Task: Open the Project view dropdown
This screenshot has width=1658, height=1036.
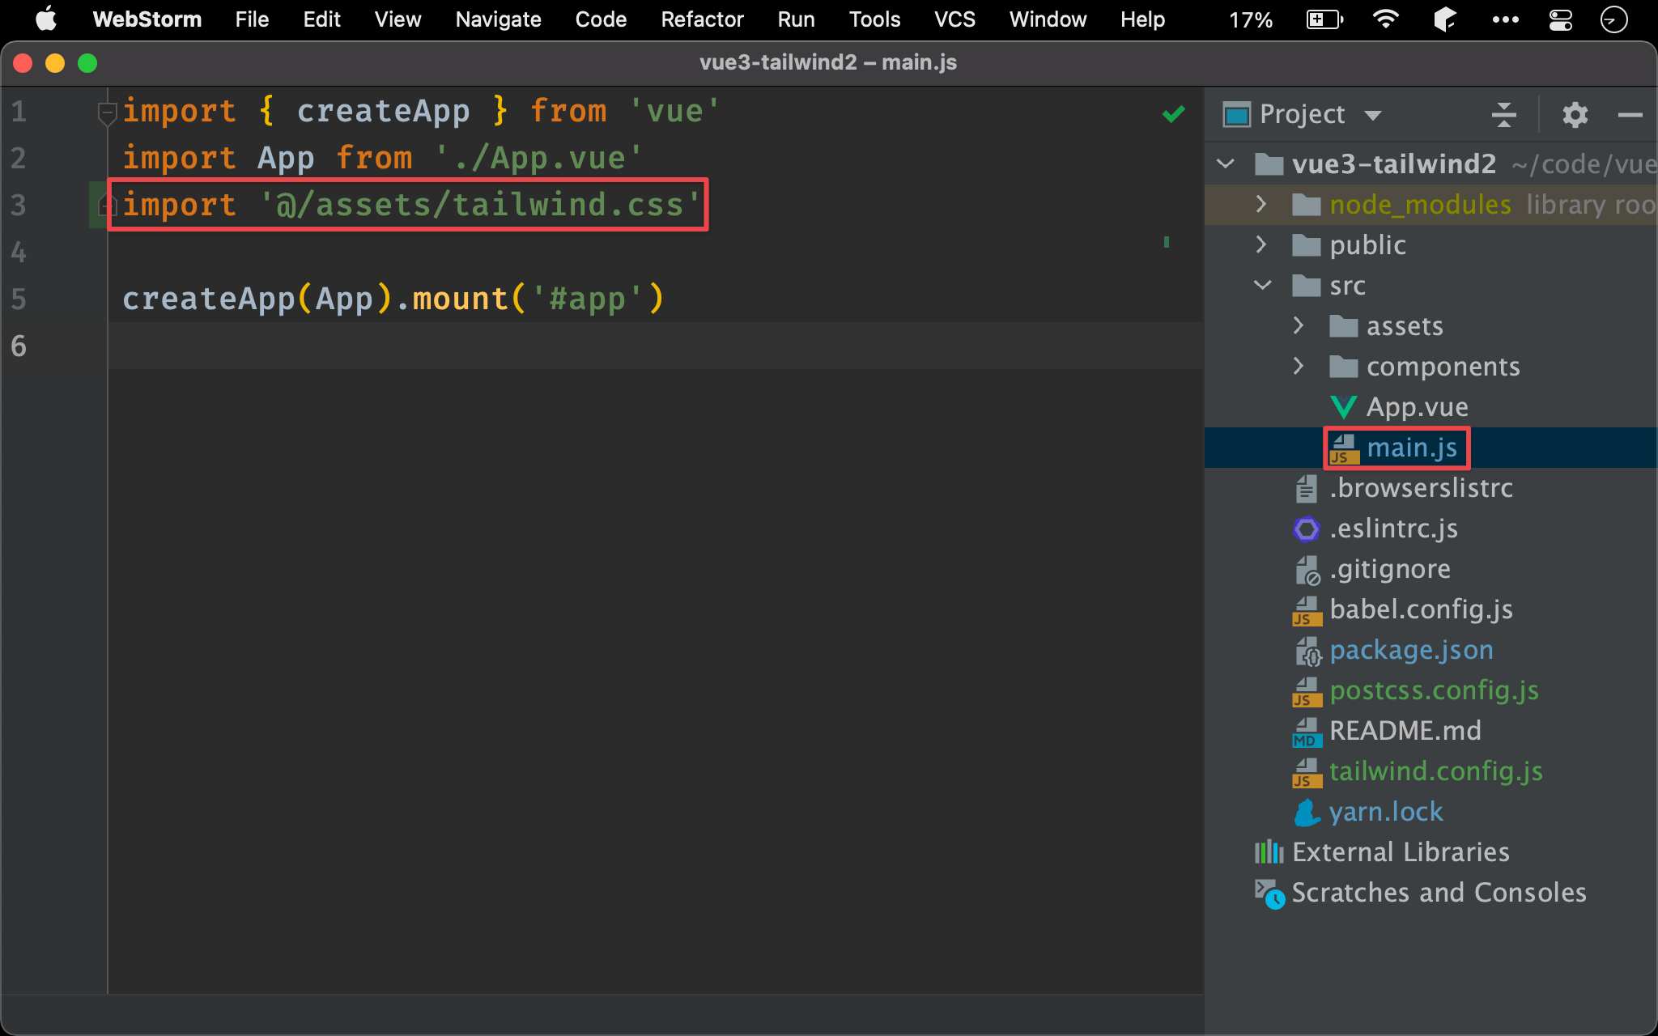Action: point(1372,115)
